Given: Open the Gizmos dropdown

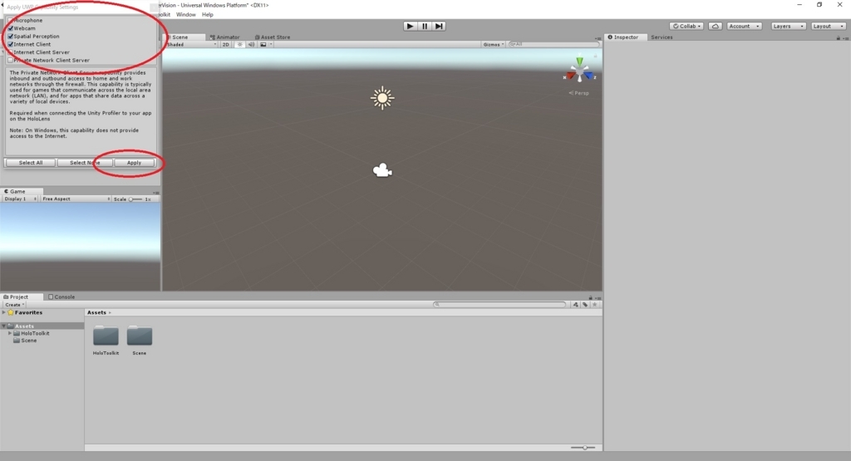Looking at the screenshot, I should (494, 45).
